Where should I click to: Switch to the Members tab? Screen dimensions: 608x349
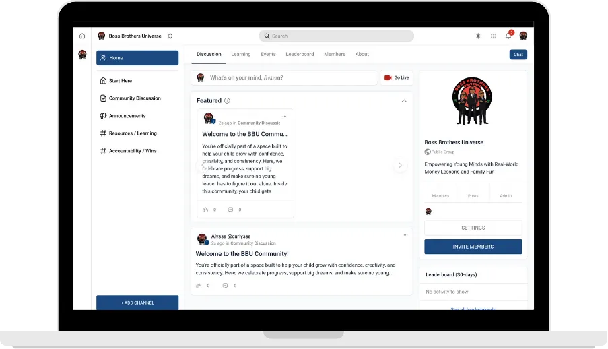335,55
